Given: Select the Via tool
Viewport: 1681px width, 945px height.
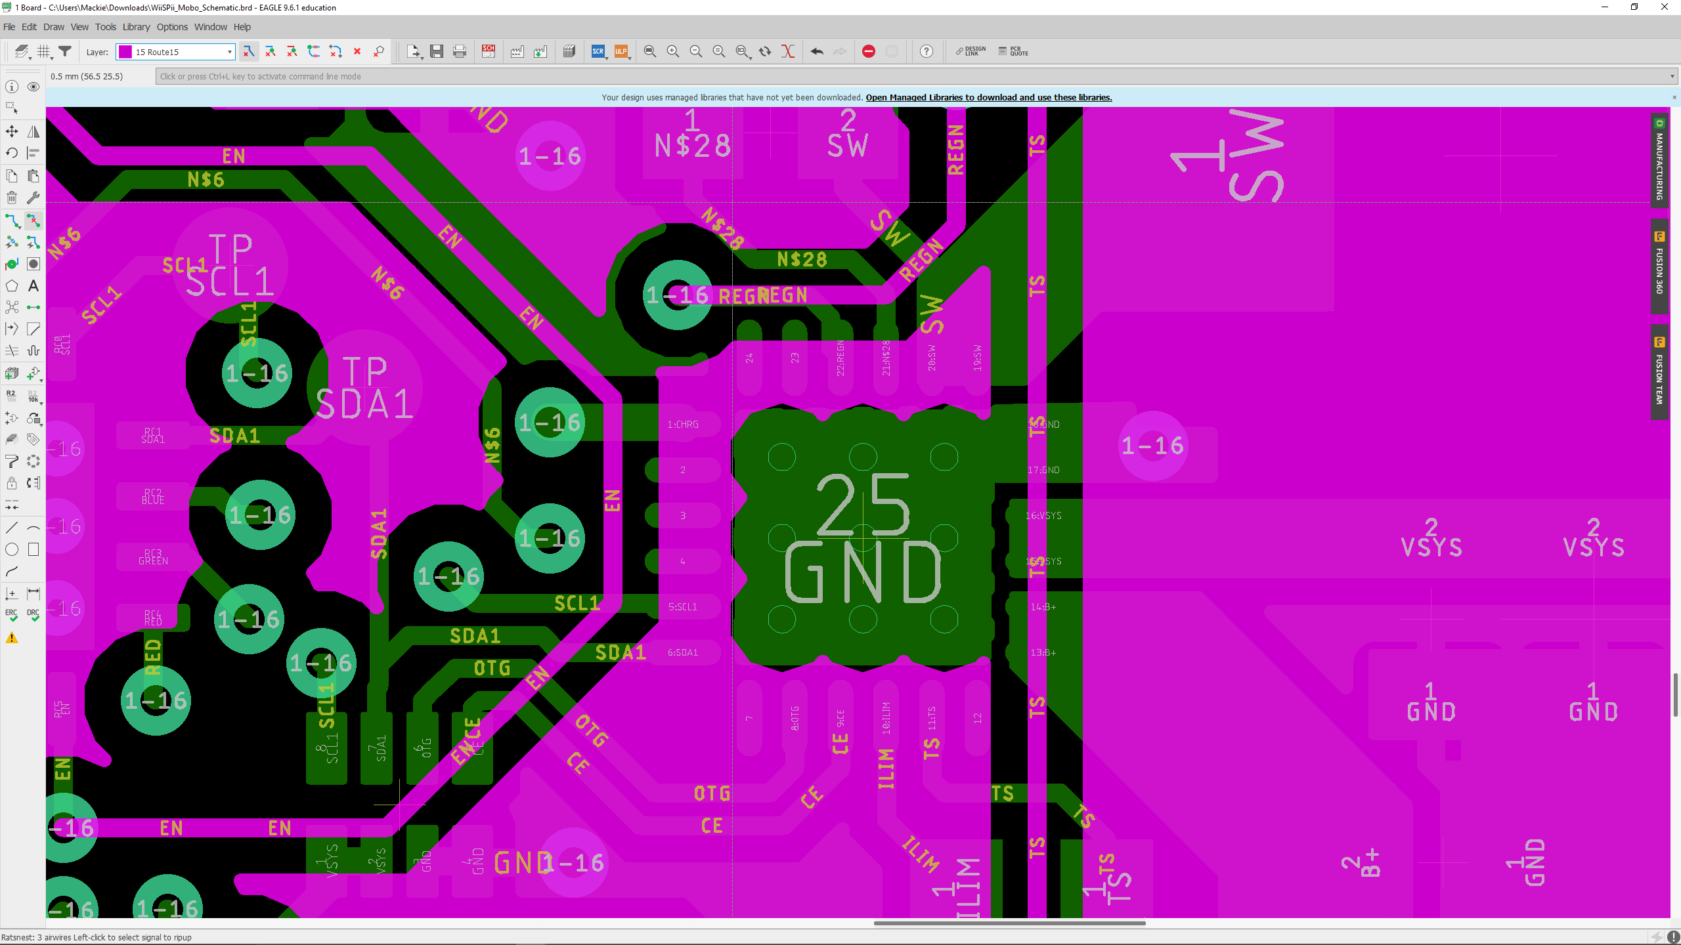Looking at the screenshot, I should pos(12,264).
